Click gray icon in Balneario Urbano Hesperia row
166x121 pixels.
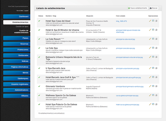(x=156, y=57)
